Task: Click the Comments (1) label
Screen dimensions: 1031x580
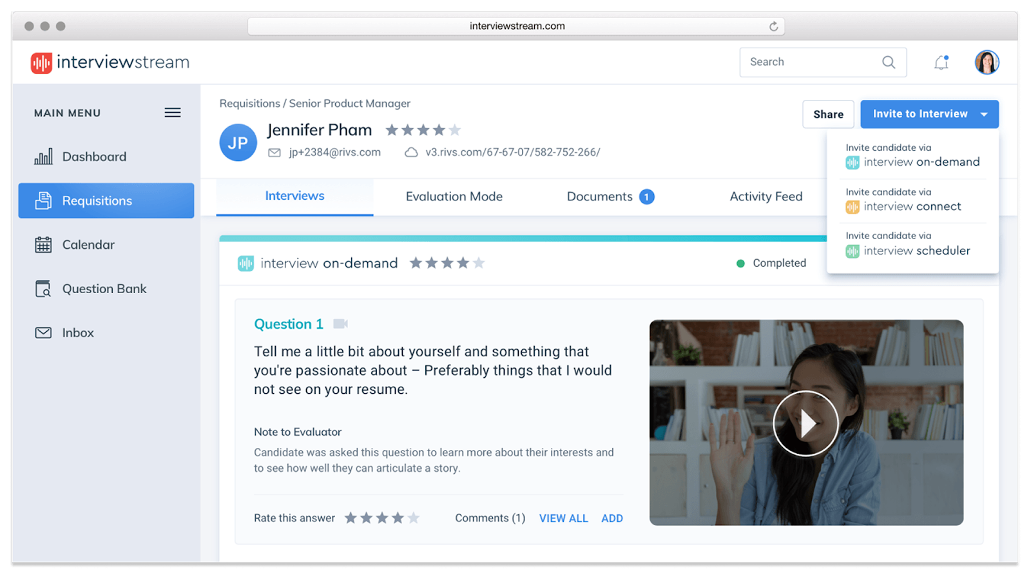Action: point(490,518)
